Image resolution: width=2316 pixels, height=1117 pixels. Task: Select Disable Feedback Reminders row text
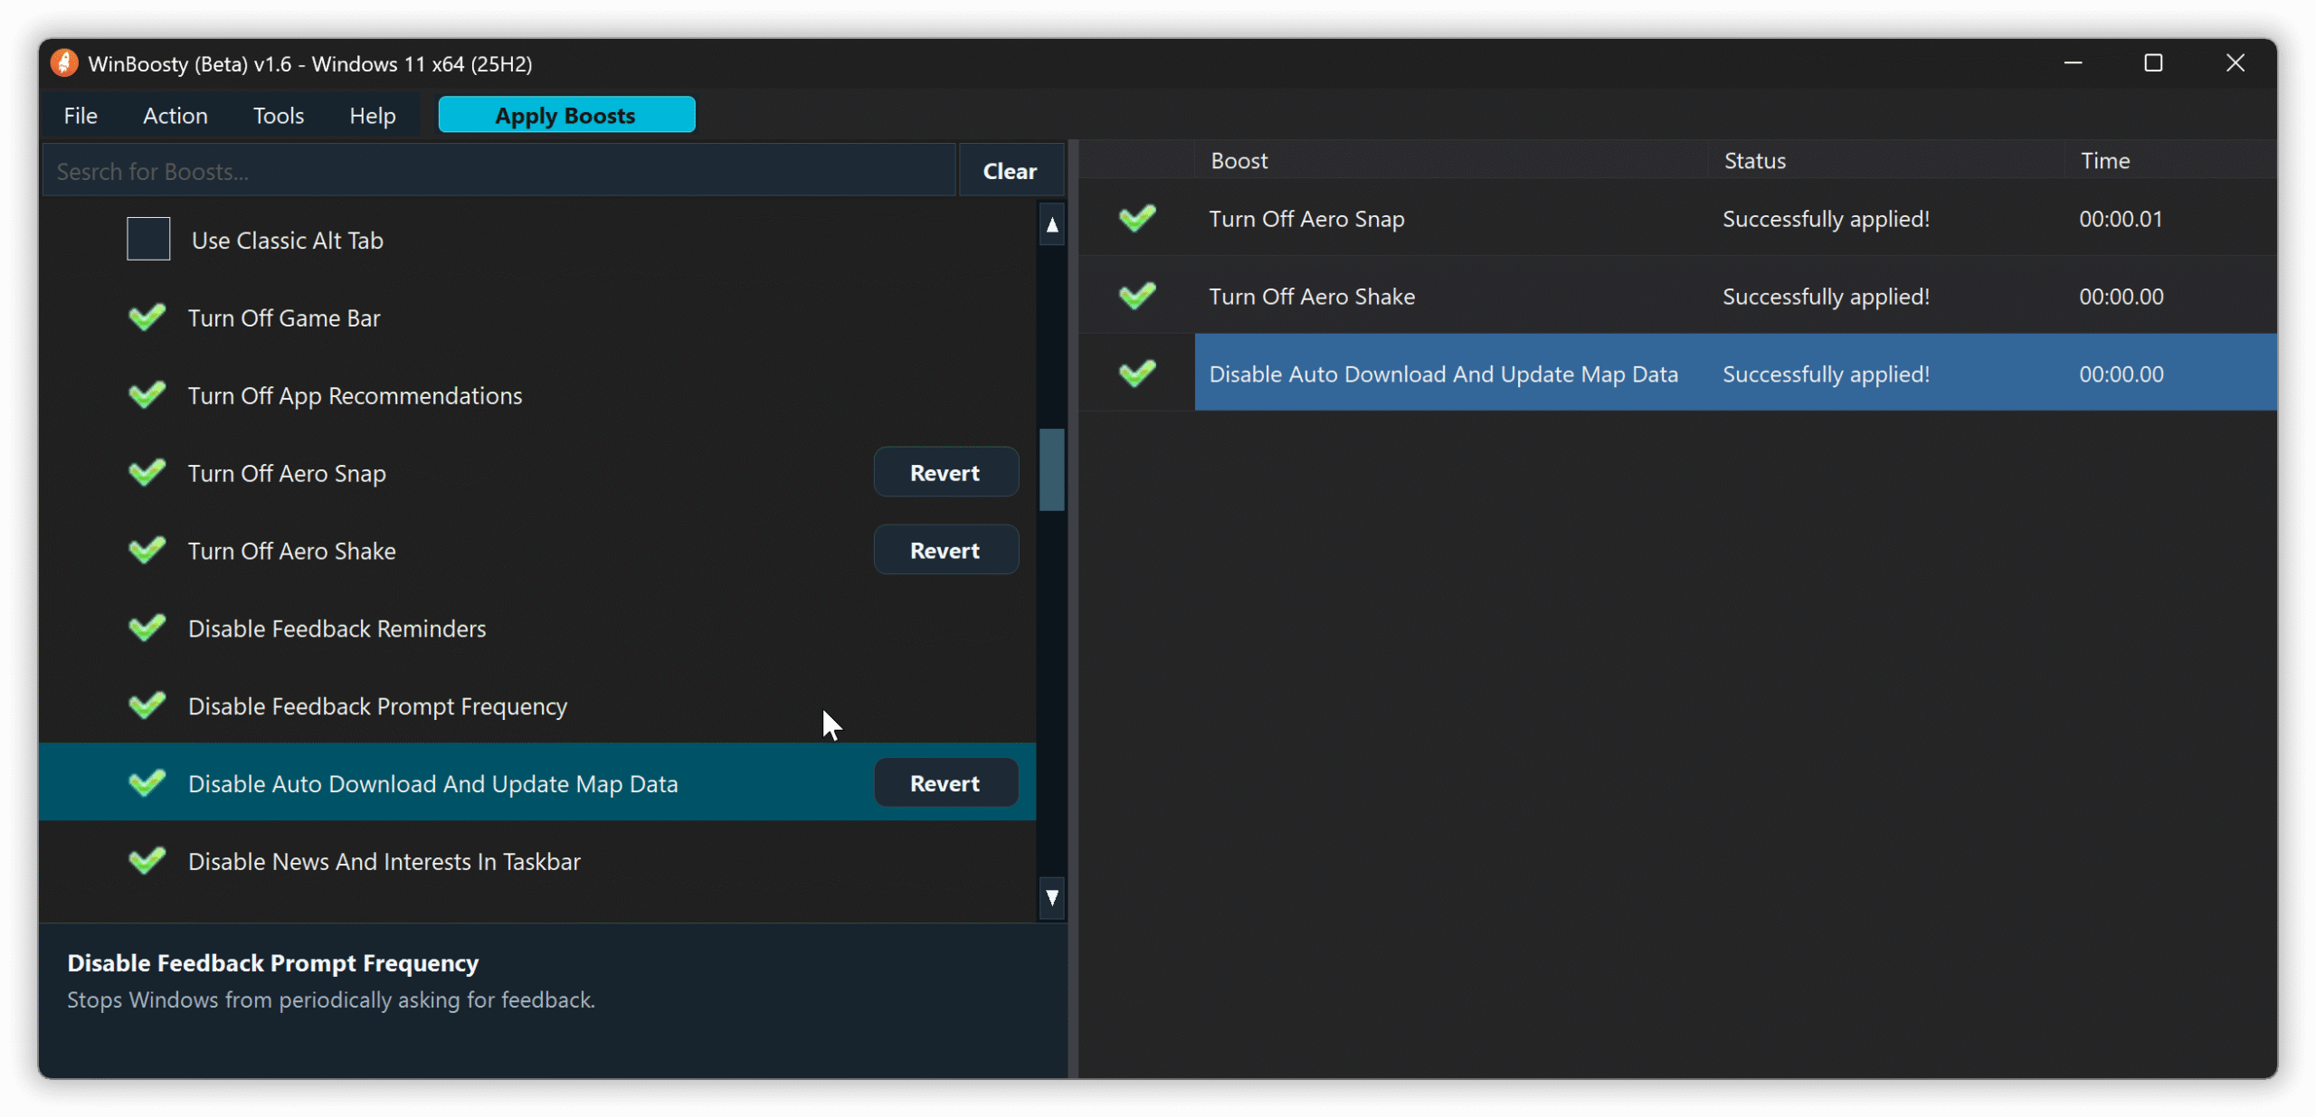[x=337, y=628]
